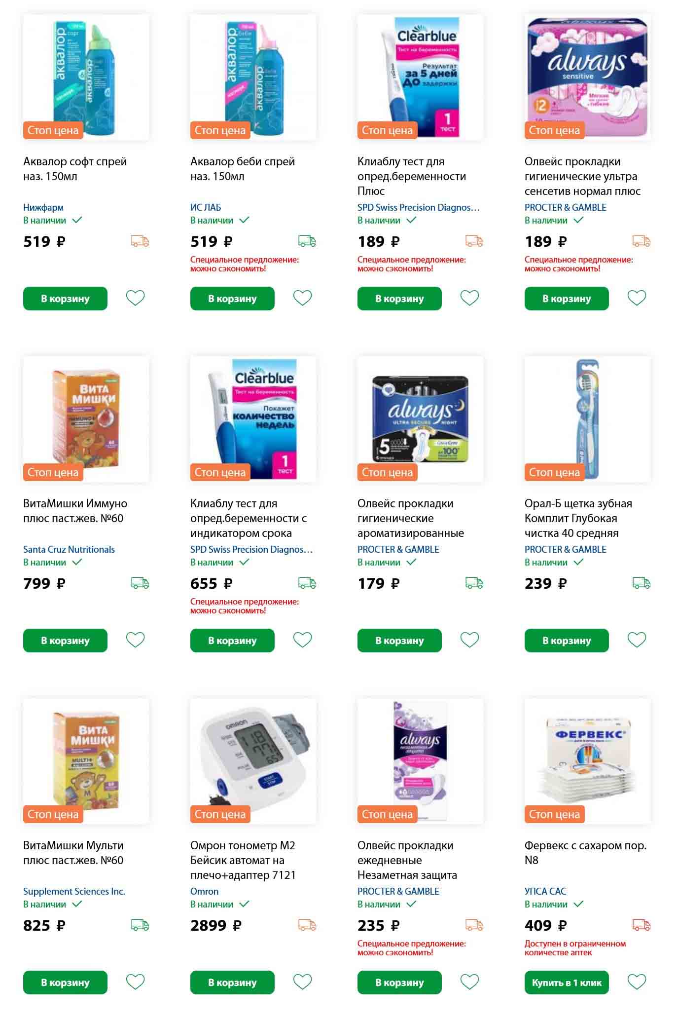Open Omron tonometer product image
This screenshot has width=678, height=1021.
(253, 761)
